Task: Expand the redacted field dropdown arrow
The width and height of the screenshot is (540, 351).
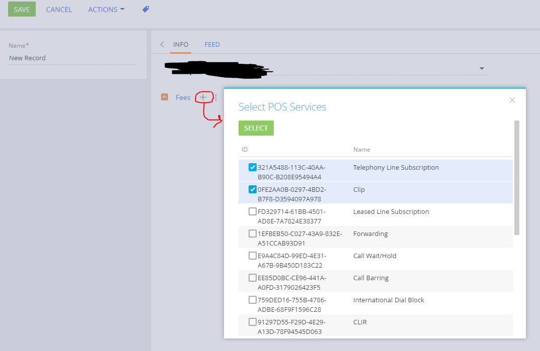Action: point(482,69)
